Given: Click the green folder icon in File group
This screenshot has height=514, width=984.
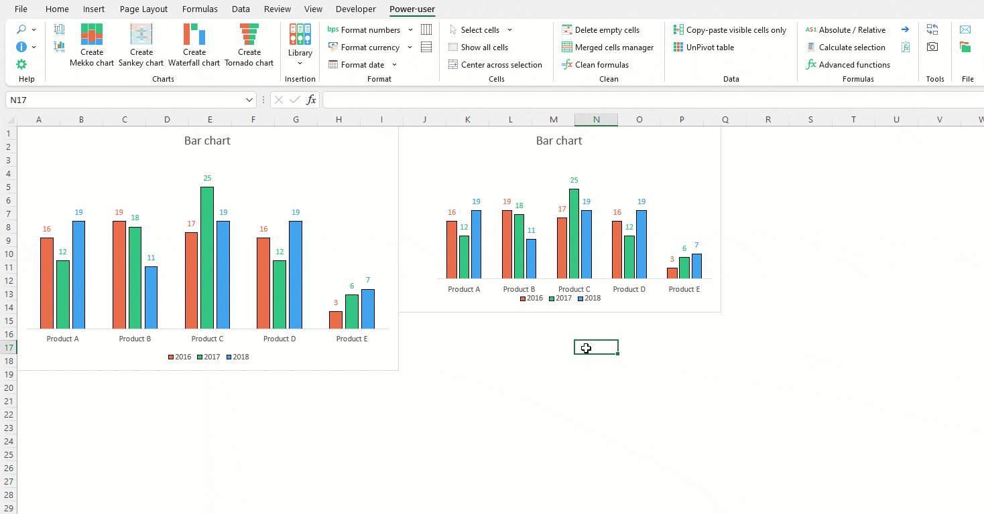Looking at the screenshot, I should pyautogui.click(x=965, y=47).
